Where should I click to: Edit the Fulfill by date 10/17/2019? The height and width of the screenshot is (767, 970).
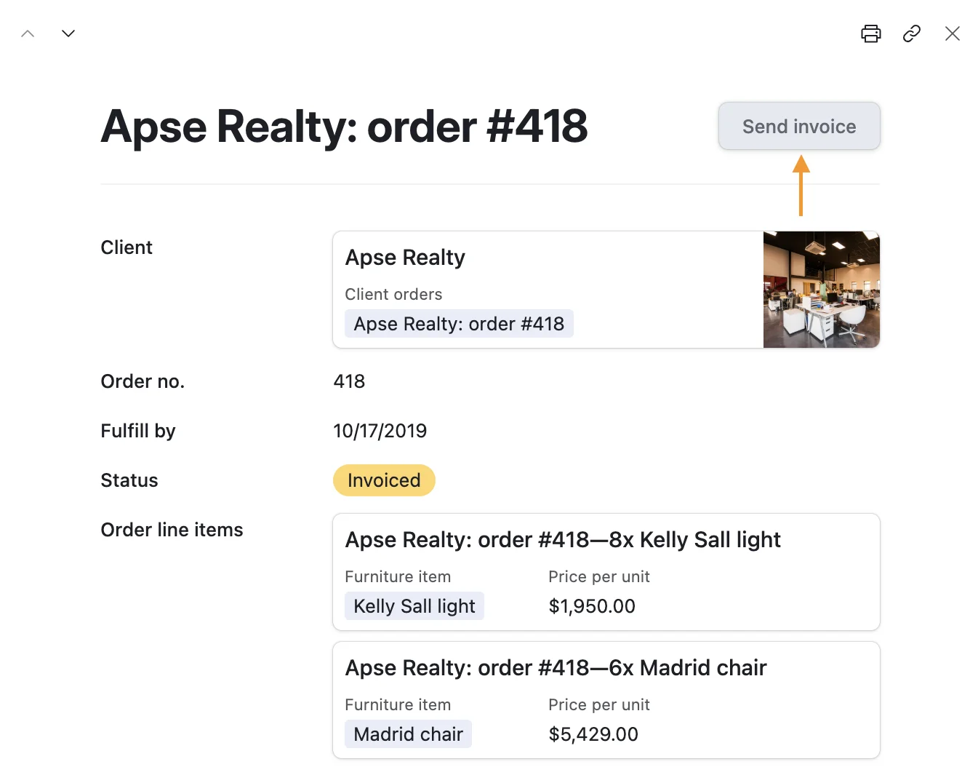tap(380, 431)
